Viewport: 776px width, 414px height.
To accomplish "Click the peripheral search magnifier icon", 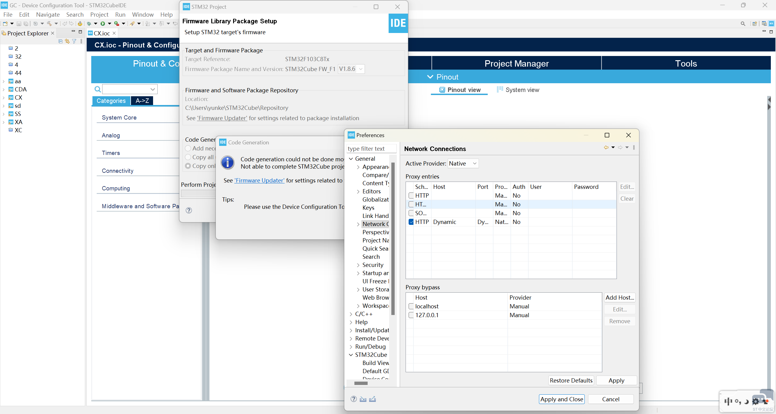I will point(98,89).
